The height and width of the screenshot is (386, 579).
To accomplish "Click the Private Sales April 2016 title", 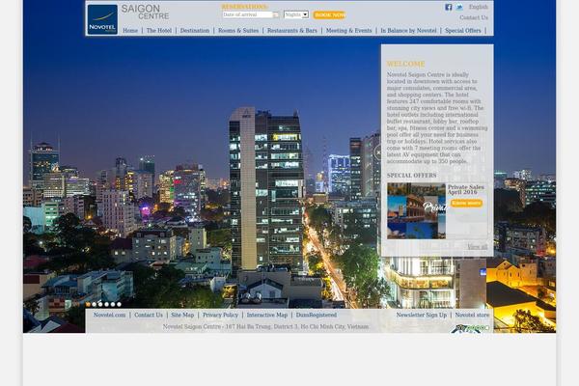I will (466, 190).
